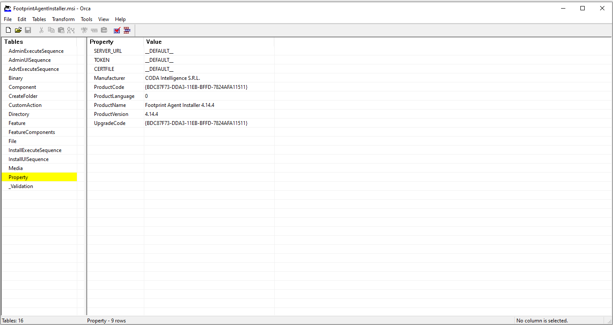
Task: Open the Tools menu
Action: click(x=87, y=19)
